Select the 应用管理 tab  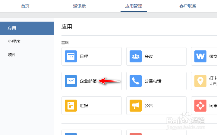(x=134, y=6)
